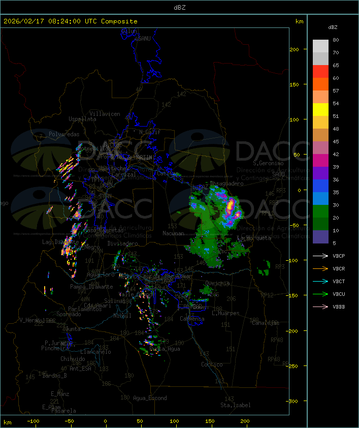
Task: Click the 'Polvaredas' map label
Action: (64, 134)
